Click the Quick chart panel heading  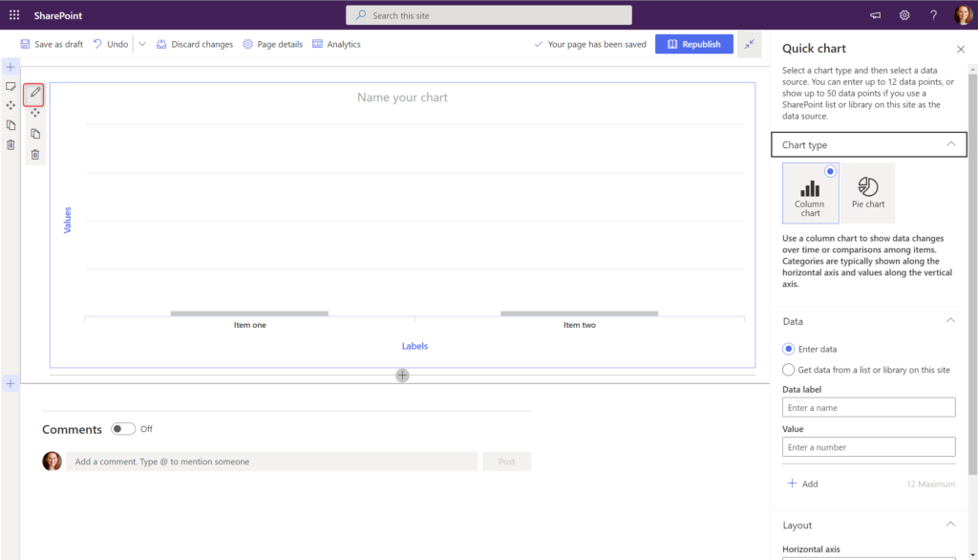(x=814, y=49)
